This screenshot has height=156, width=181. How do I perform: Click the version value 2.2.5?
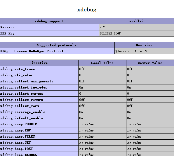(104, 27)
